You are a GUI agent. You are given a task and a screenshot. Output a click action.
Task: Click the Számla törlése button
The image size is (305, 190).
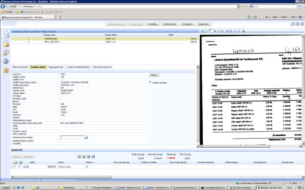170,24
